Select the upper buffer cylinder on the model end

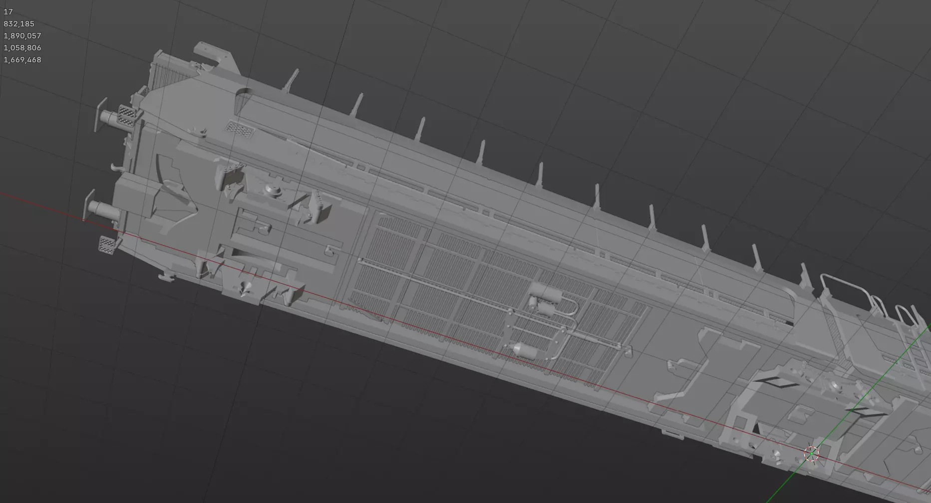[111, 118]
